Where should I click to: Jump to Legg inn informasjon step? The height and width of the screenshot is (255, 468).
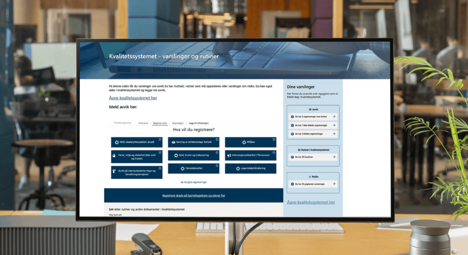[199, 123]
